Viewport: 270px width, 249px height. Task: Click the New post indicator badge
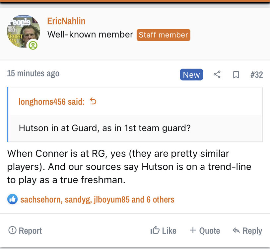[x=191, y=75]
